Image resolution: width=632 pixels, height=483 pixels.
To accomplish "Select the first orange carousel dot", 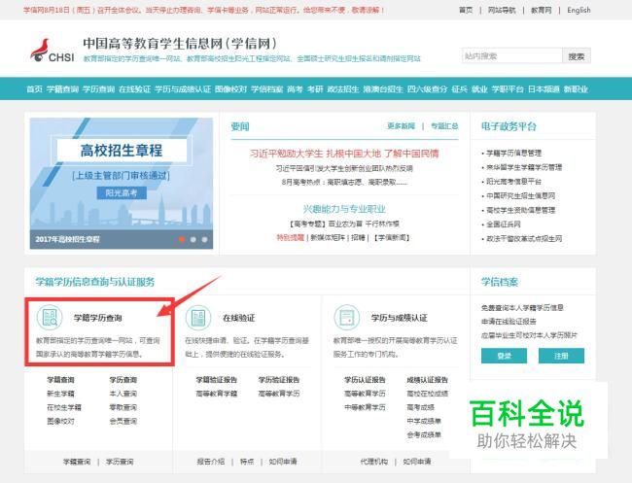I will 182,239.
